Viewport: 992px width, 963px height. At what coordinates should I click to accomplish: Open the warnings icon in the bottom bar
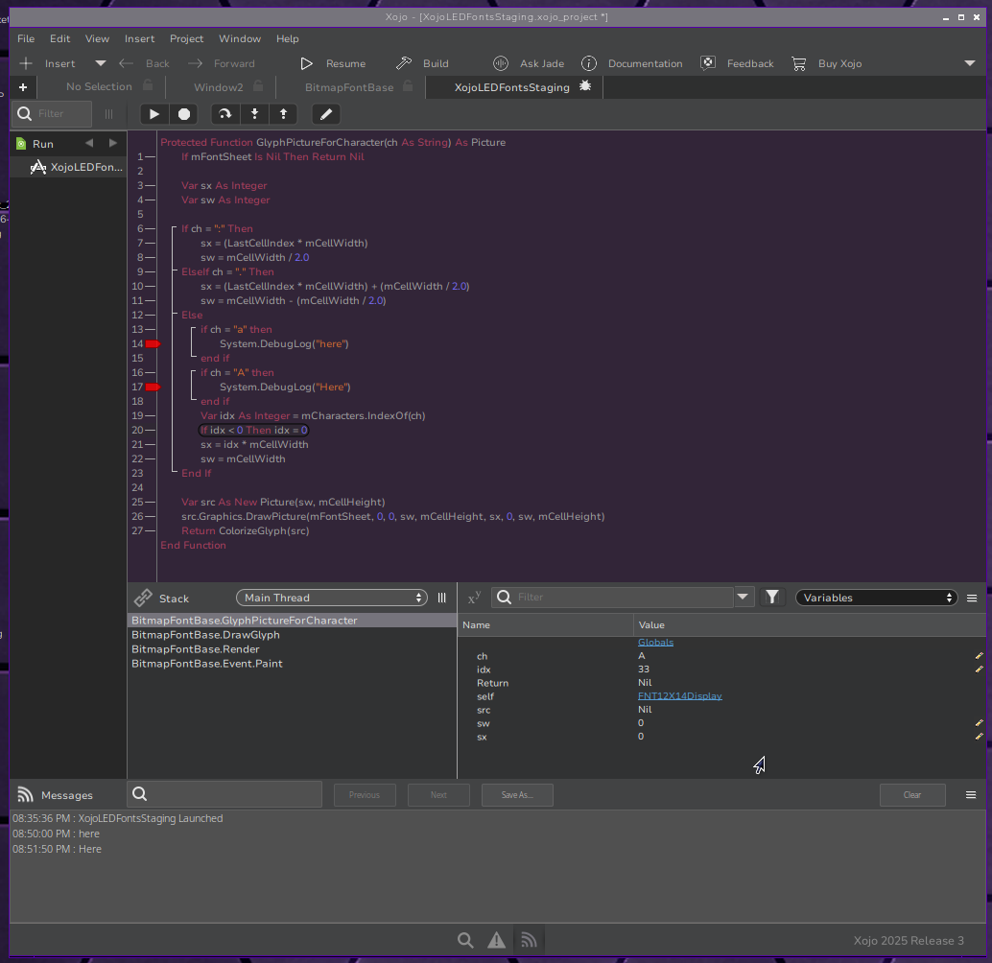click(x=496, y=941)
